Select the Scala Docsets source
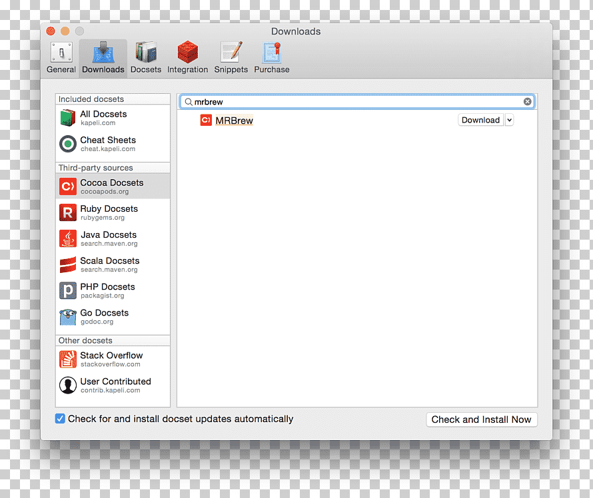This screenshot has height=498, width=593. pos(113,264)
